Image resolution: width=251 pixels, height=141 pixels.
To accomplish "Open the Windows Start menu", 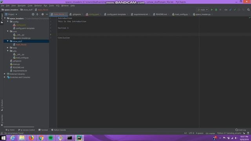I will click(4, 138).
